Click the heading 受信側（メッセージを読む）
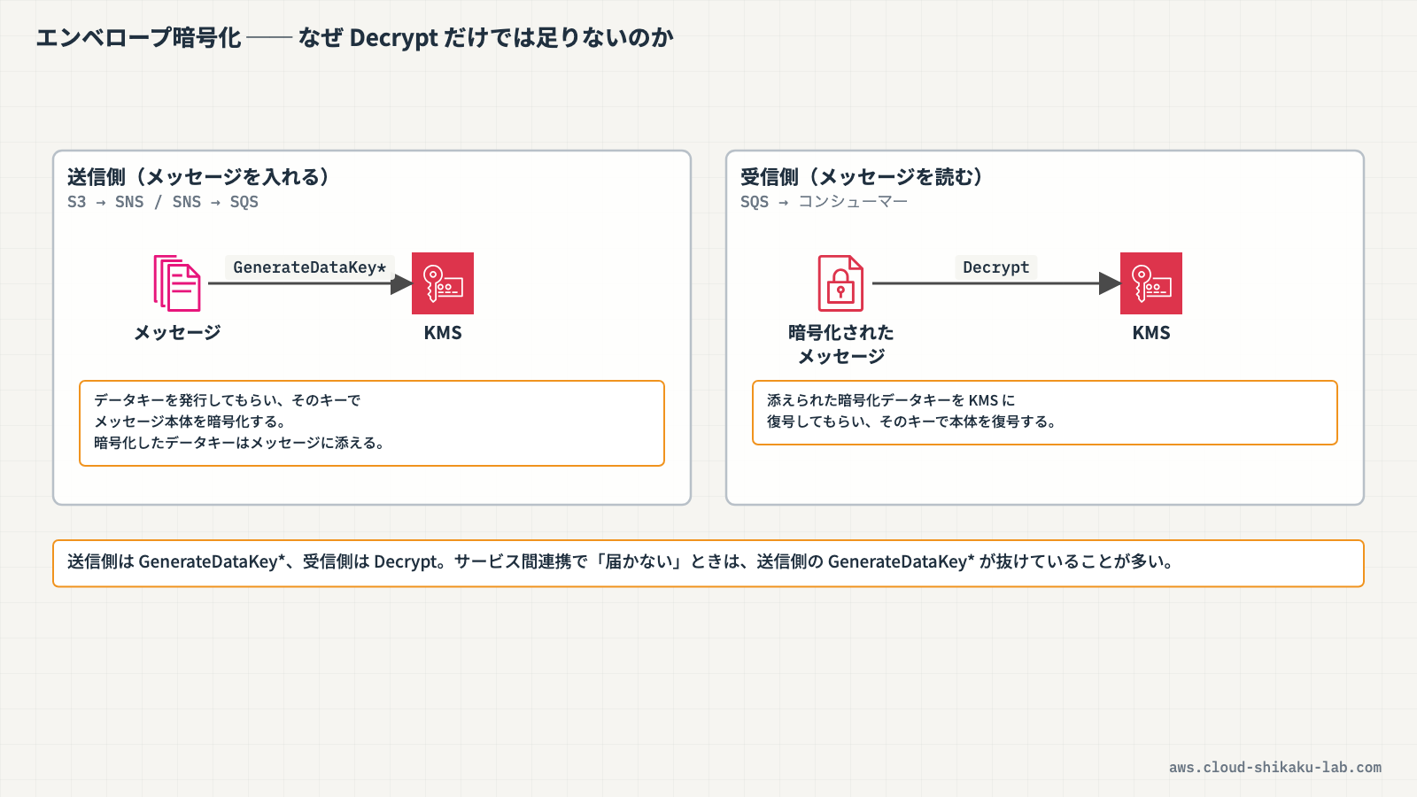 (862, 177)
